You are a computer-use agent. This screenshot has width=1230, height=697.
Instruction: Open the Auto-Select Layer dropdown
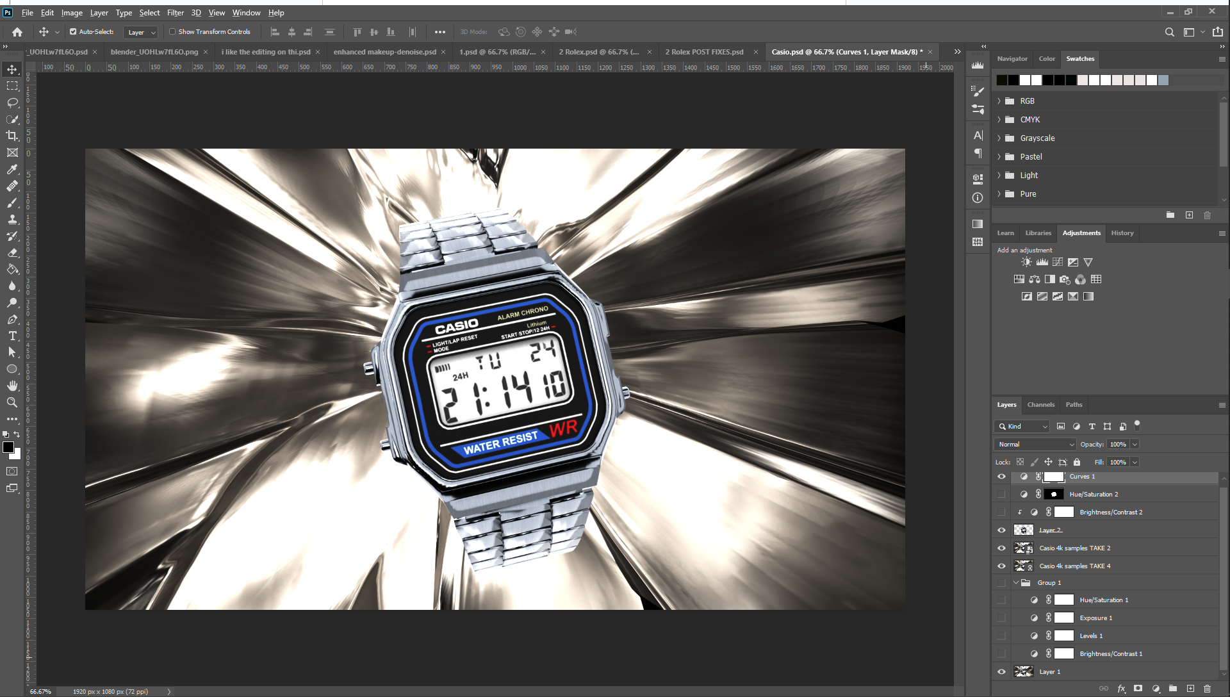pyautogui.click(x=141, y=32)
